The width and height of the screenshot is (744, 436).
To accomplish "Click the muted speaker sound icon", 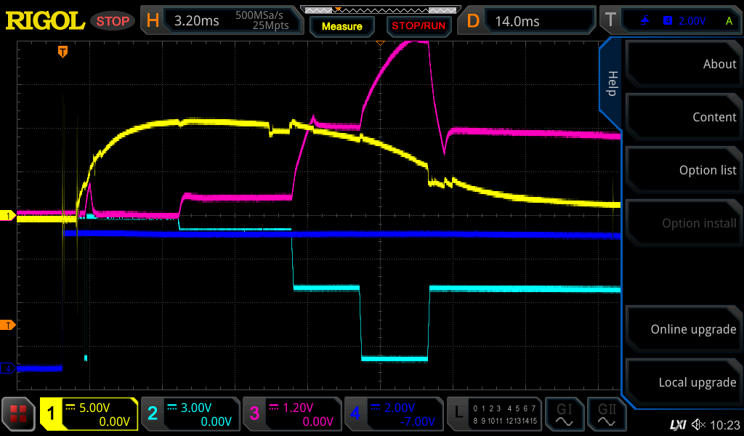I will tap(698, 424).
